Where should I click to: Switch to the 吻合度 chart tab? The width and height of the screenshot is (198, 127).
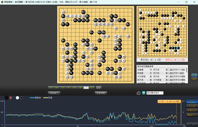coord(192,106)
